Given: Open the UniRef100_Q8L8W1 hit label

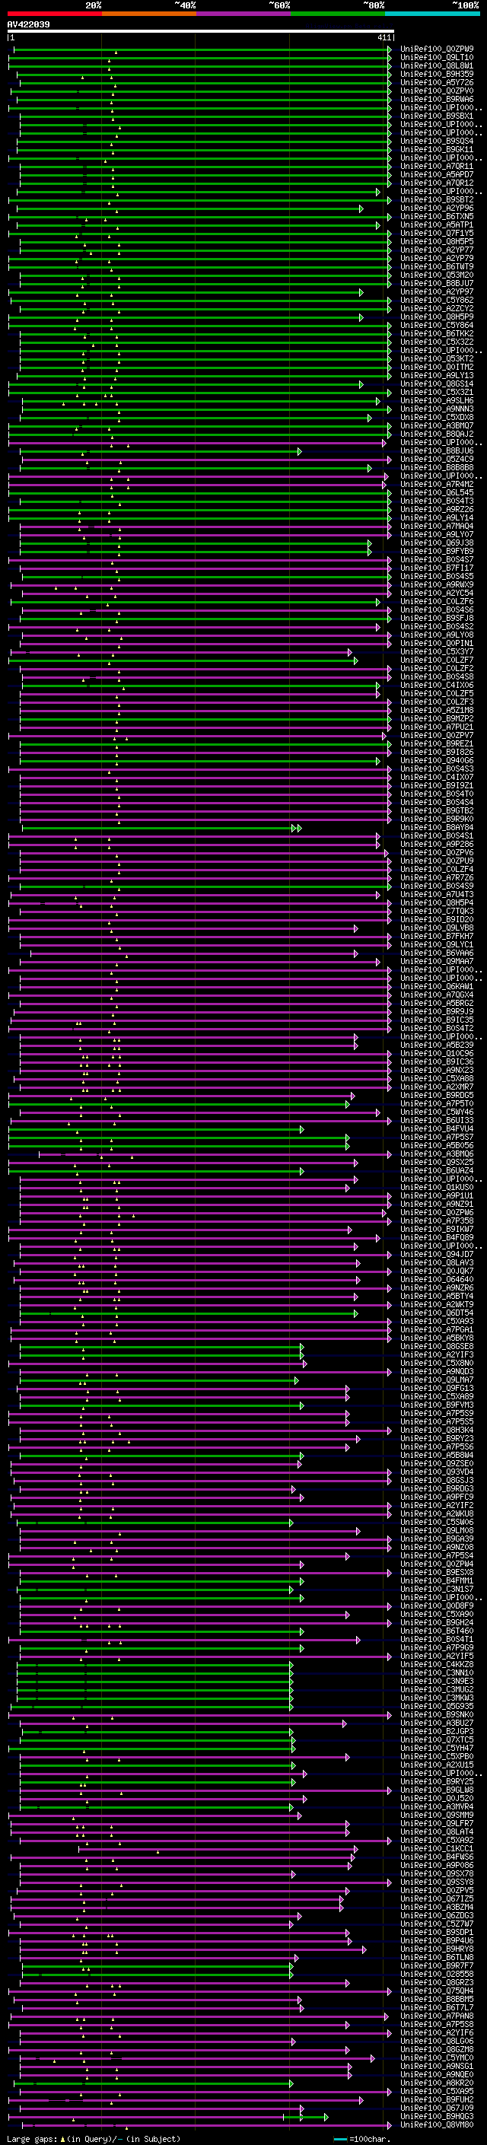Looking at the screenshot, I should (x=436, y=65).
